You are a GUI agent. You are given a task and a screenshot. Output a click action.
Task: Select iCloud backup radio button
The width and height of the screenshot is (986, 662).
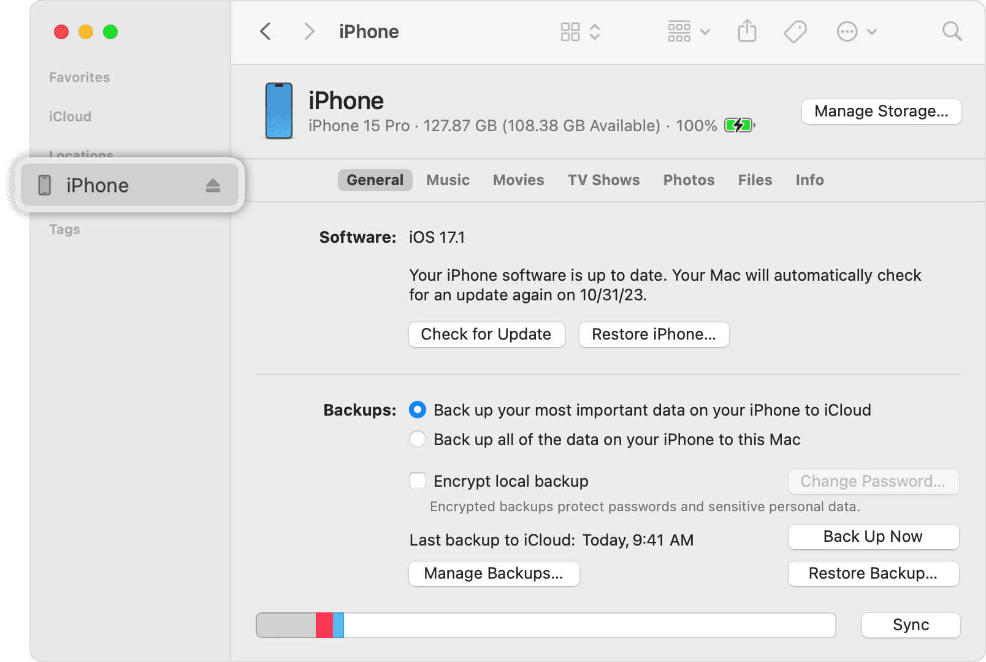(x=418, y=409)
